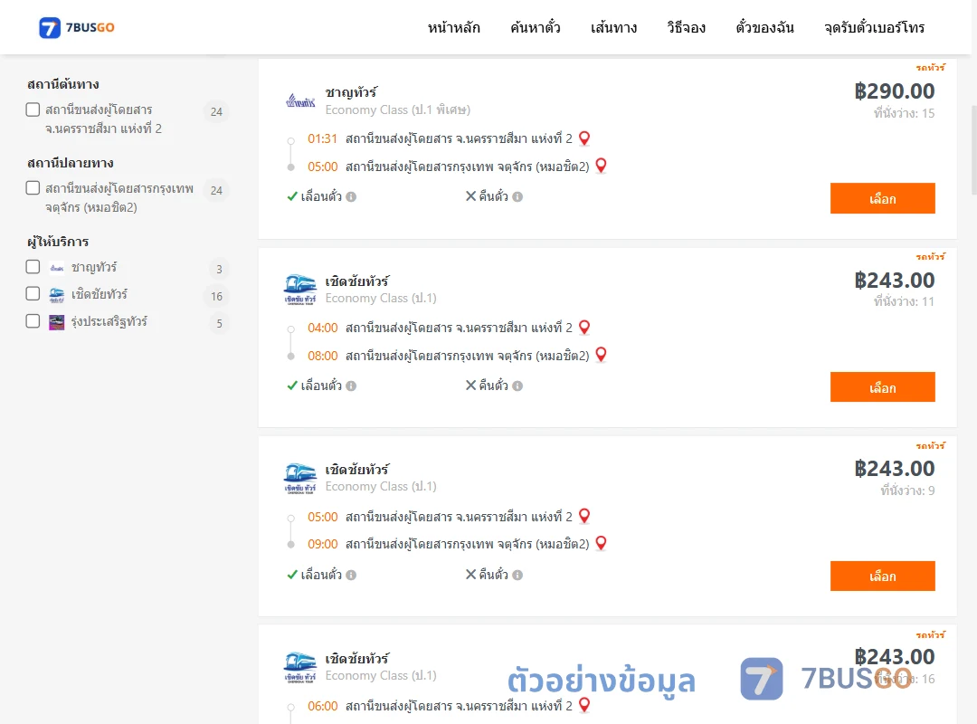Screen dimensions: 977x724
Task: Click รุ่งประเสริฐทัวร์ logo in operator filter
Action: click(x=57, y=322)
